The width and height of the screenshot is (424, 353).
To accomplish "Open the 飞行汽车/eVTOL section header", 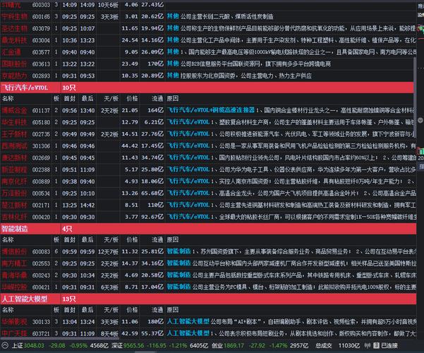I will pos(207,88).
